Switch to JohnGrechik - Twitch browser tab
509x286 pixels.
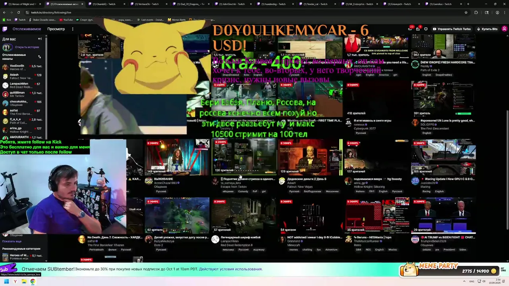(233, 4)
